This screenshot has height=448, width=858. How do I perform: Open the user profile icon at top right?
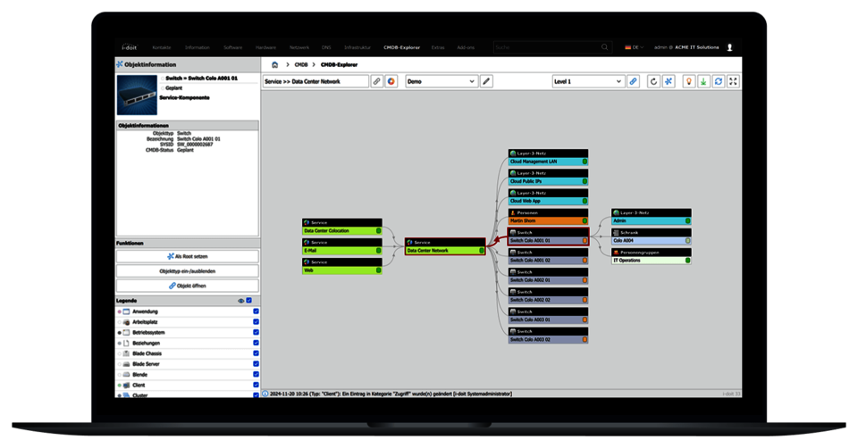point(729,47)
